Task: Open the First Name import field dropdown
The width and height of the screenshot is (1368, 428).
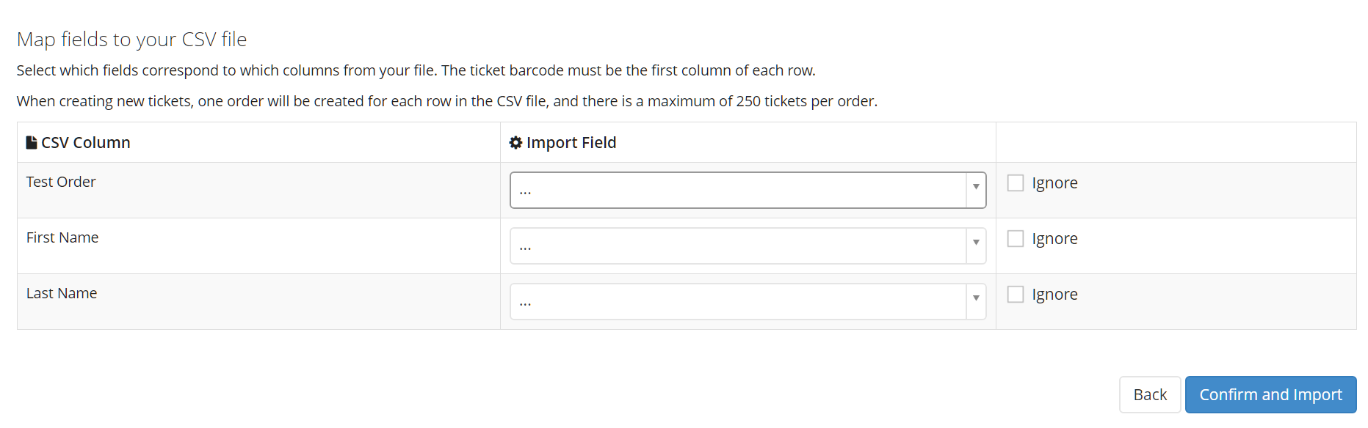Action: (x=748, y=246)
